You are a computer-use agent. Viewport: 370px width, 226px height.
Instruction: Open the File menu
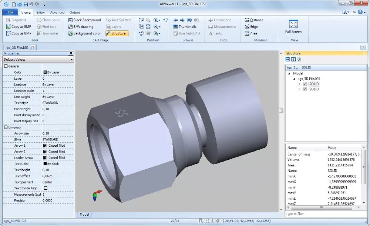click(10, 12)
